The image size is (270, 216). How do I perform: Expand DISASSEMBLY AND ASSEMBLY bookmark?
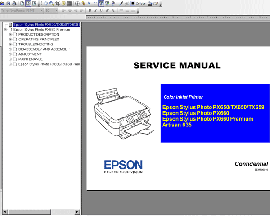(x=10, y=49)
